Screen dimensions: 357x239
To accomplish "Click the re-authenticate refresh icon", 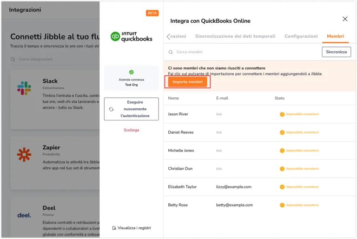I will coord(111,109).
